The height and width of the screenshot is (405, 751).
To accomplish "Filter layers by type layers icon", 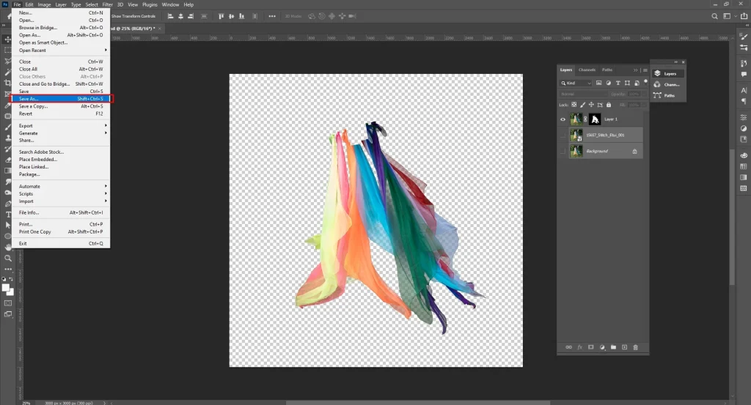I will point(618,83).
